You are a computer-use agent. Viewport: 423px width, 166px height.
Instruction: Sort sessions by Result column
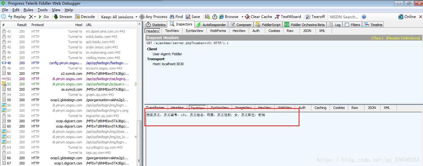pyautogui.click(x=22, y=25)
